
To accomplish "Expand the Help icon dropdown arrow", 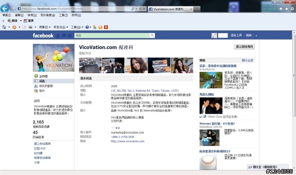I will coord(90,27).
